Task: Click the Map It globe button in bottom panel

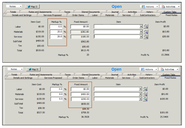Action: click(33, 69)
